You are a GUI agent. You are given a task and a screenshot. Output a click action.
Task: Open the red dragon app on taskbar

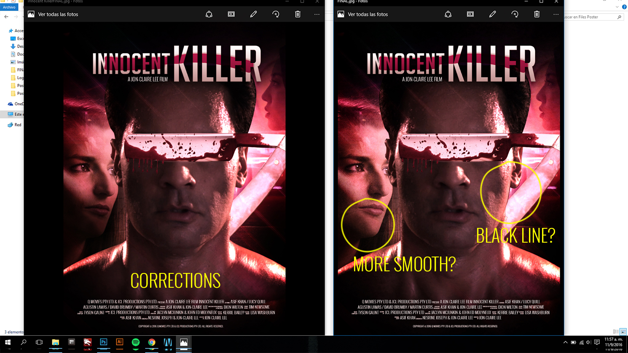click(x=87, y=342)
